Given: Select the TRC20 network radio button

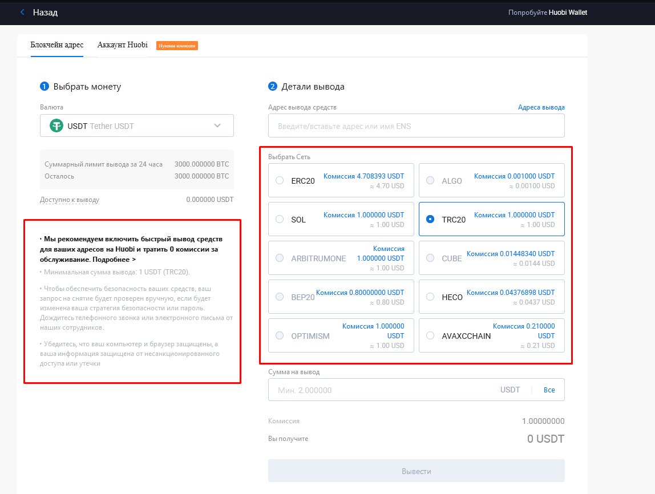Looking at the screenshot, I should (x=430, y=219).
